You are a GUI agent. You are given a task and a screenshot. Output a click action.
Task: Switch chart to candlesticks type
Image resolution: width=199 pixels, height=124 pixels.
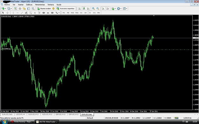click(x=84, y=9)
